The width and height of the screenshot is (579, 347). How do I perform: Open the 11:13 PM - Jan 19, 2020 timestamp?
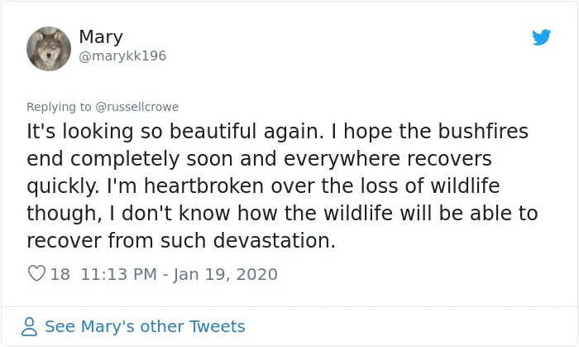(179, 274)
